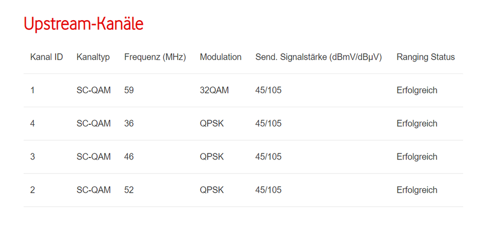Click SC-QAM type in the 46 MHz row

click(94, 157)
